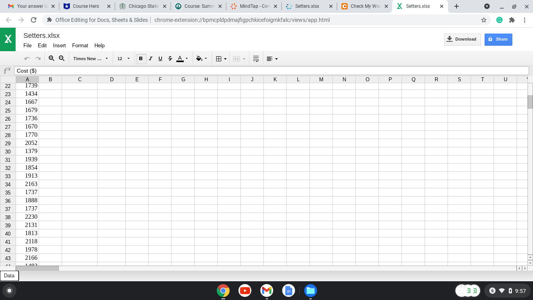533x300 pixels.
Task: Open Chrome from the shelf
Action: [223, 291]
